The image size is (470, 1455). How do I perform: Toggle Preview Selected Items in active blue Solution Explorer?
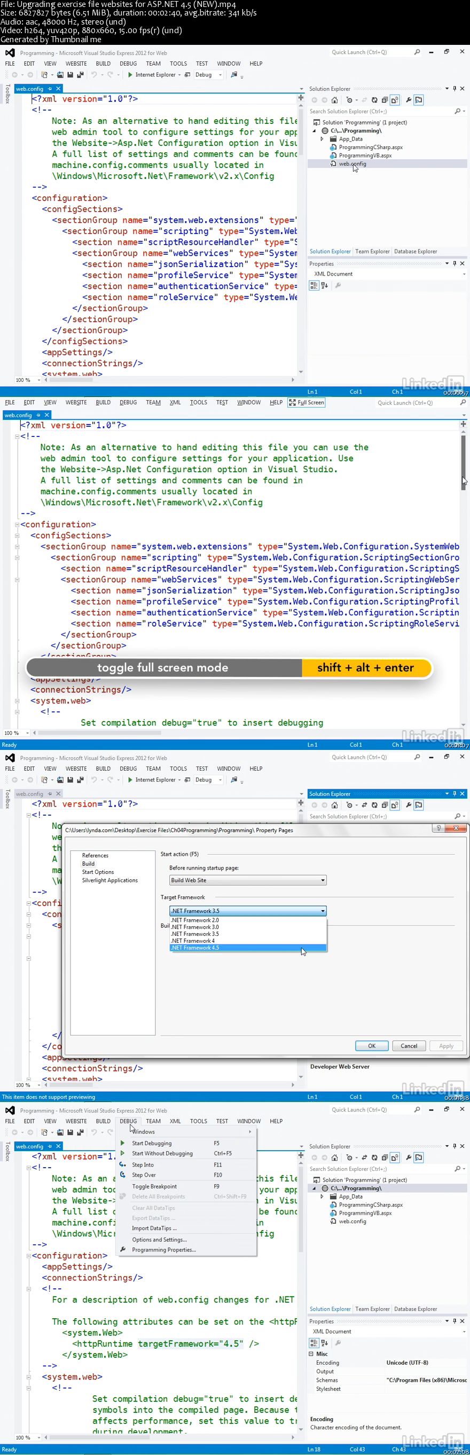click(419, 805)
